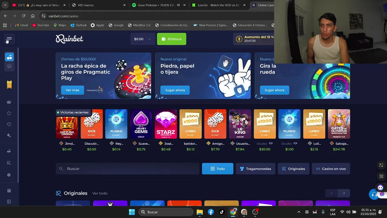The height and width of the screenshot is (218, 387).
Task: Open the crown VIP icon in sidebar
Action: click(9, 102)
